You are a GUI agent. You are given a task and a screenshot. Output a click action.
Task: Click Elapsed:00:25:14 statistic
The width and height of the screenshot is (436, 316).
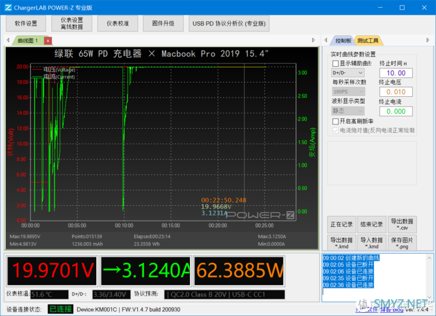tap(152, 237)
